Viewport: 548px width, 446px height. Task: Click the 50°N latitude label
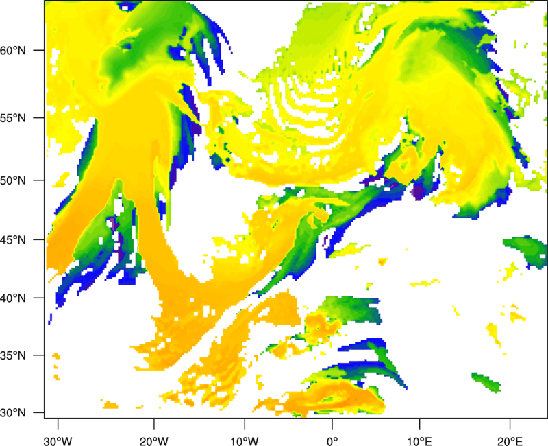[x=13, y=180]
